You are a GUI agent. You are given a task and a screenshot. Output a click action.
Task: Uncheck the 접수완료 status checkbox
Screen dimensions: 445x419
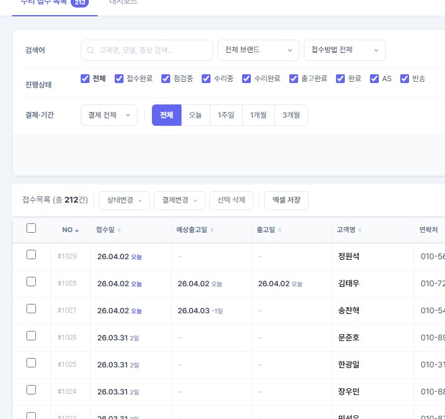[119, 79]
